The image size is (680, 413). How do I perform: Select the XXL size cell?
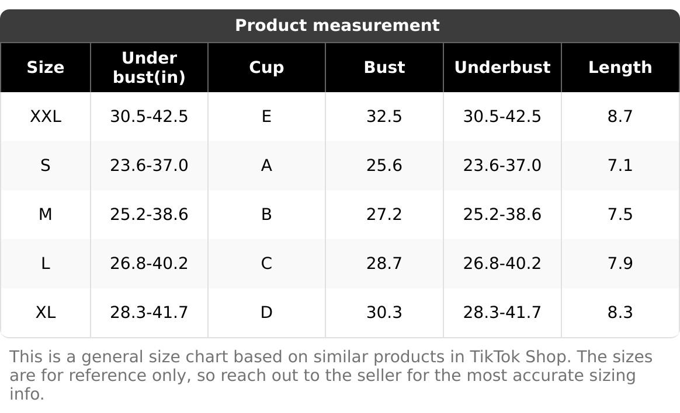tap(46, 117)
